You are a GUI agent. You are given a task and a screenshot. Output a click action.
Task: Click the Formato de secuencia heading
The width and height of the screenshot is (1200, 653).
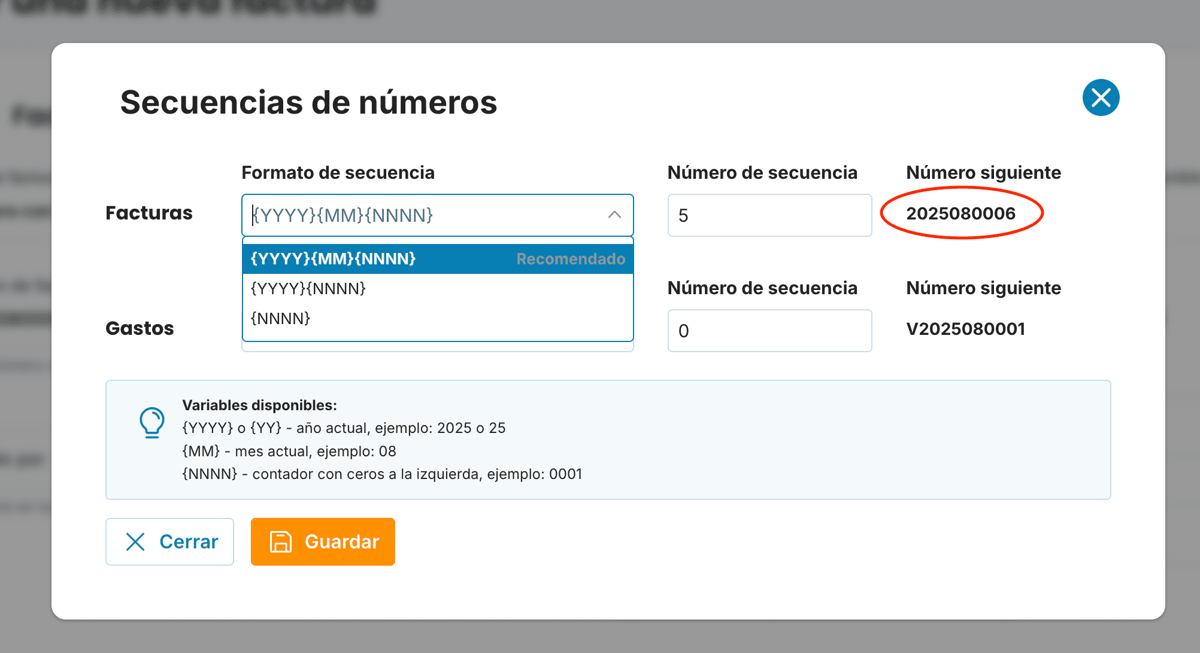tap(338, 173)
